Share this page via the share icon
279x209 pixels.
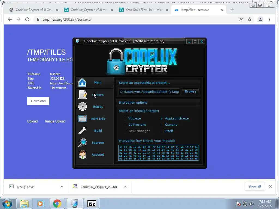coord(241,19)
